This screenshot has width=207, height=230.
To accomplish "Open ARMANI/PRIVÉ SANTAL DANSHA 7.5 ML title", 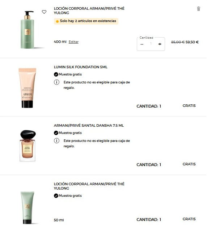I will tap(89, 126).
